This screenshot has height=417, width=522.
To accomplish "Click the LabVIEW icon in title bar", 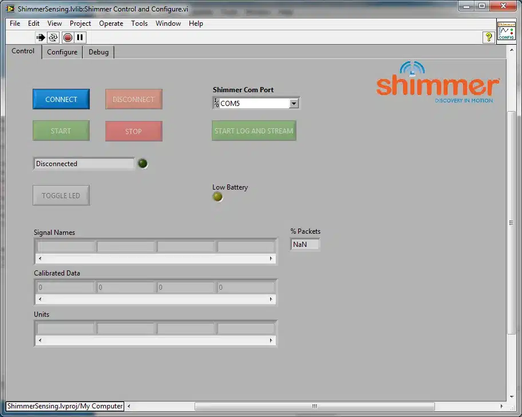I will point(10,9).
